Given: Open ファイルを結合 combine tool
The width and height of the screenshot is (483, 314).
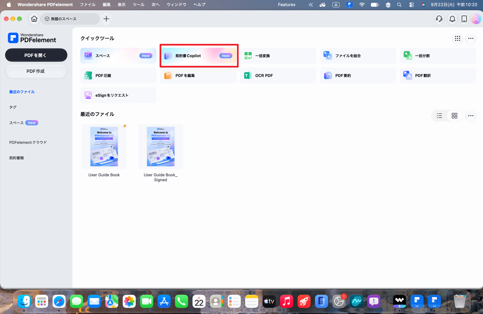Looking at the screenshot, I should 358,56.
